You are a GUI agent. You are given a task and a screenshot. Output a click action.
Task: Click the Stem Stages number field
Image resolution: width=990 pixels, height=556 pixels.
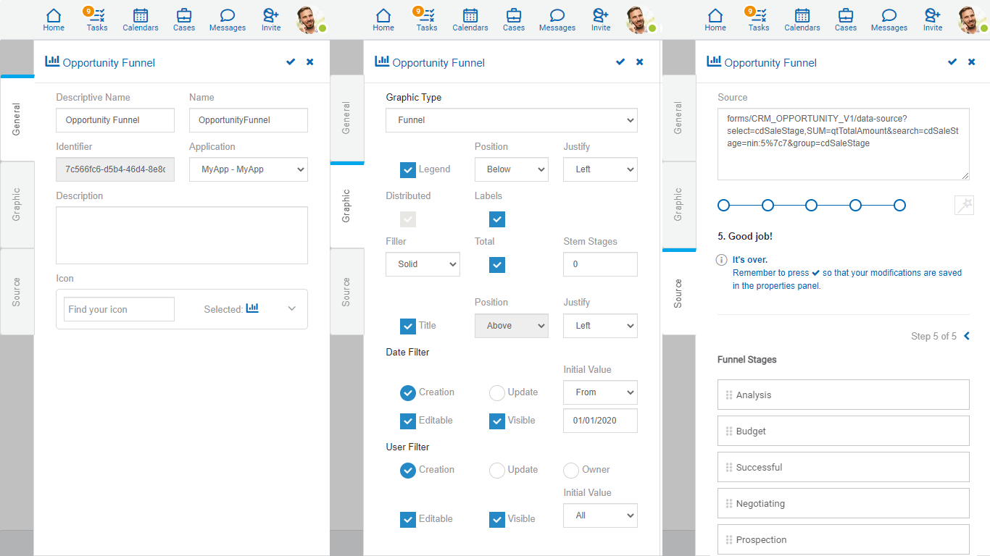click(600, 264)
